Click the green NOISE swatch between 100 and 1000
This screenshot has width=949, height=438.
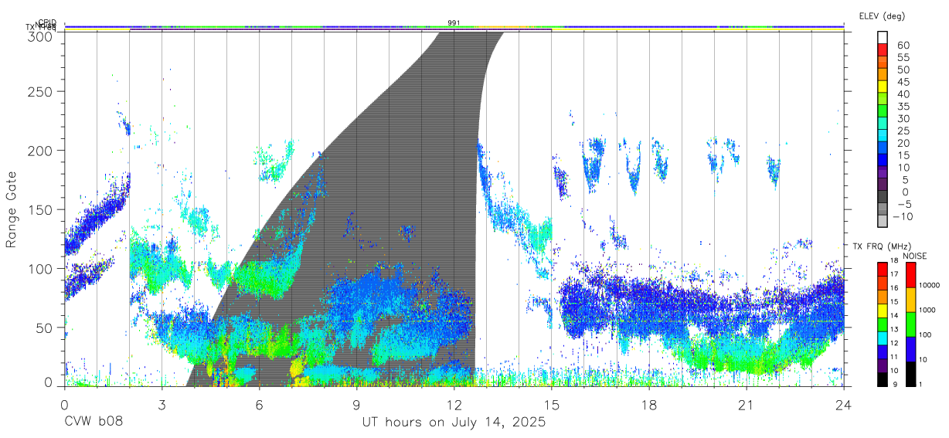coord(910,324)
